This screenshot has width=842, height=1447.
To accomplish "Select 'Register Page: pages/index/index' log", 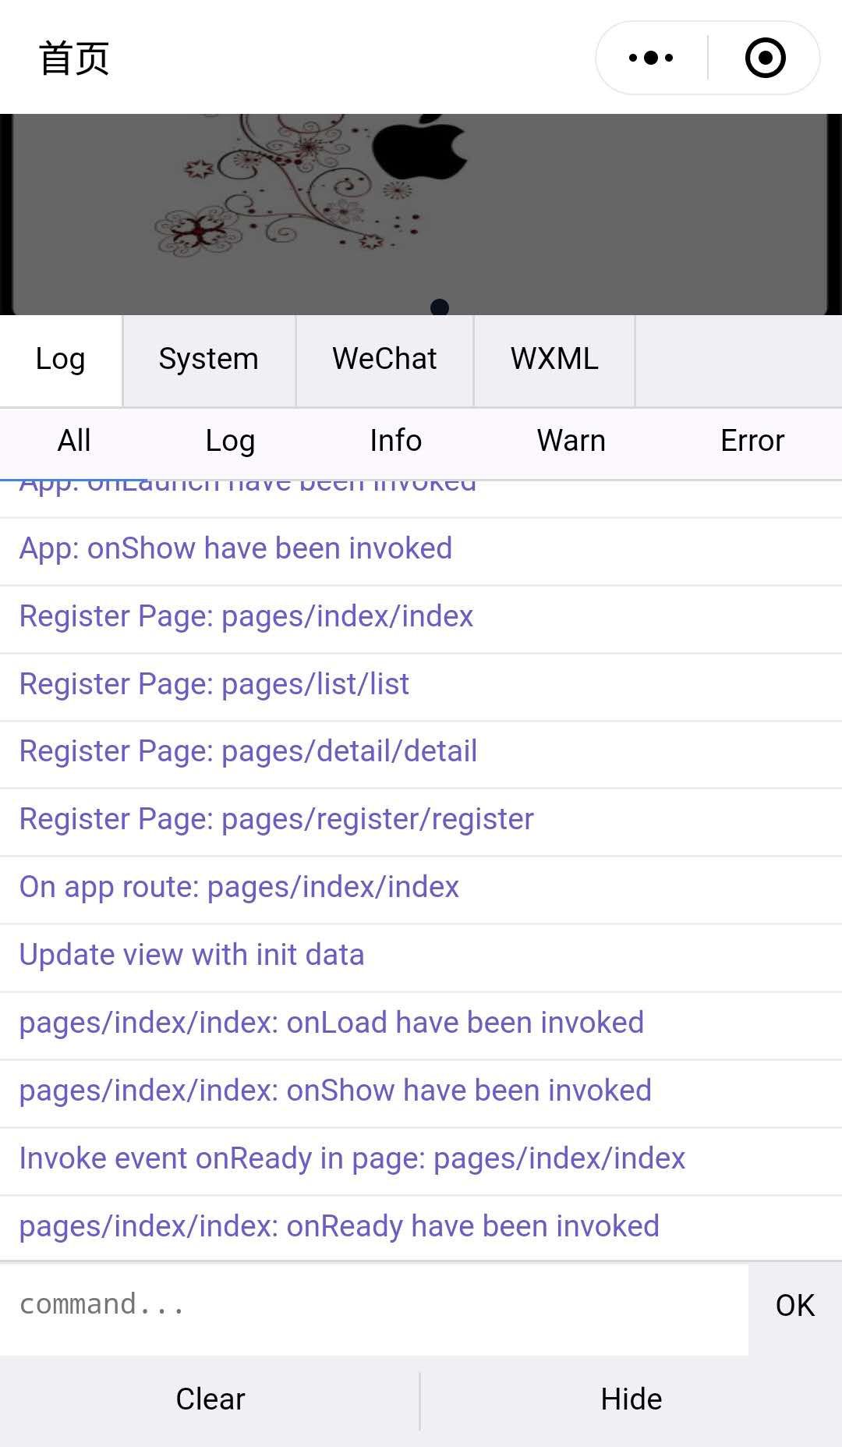I will point(421,618).
